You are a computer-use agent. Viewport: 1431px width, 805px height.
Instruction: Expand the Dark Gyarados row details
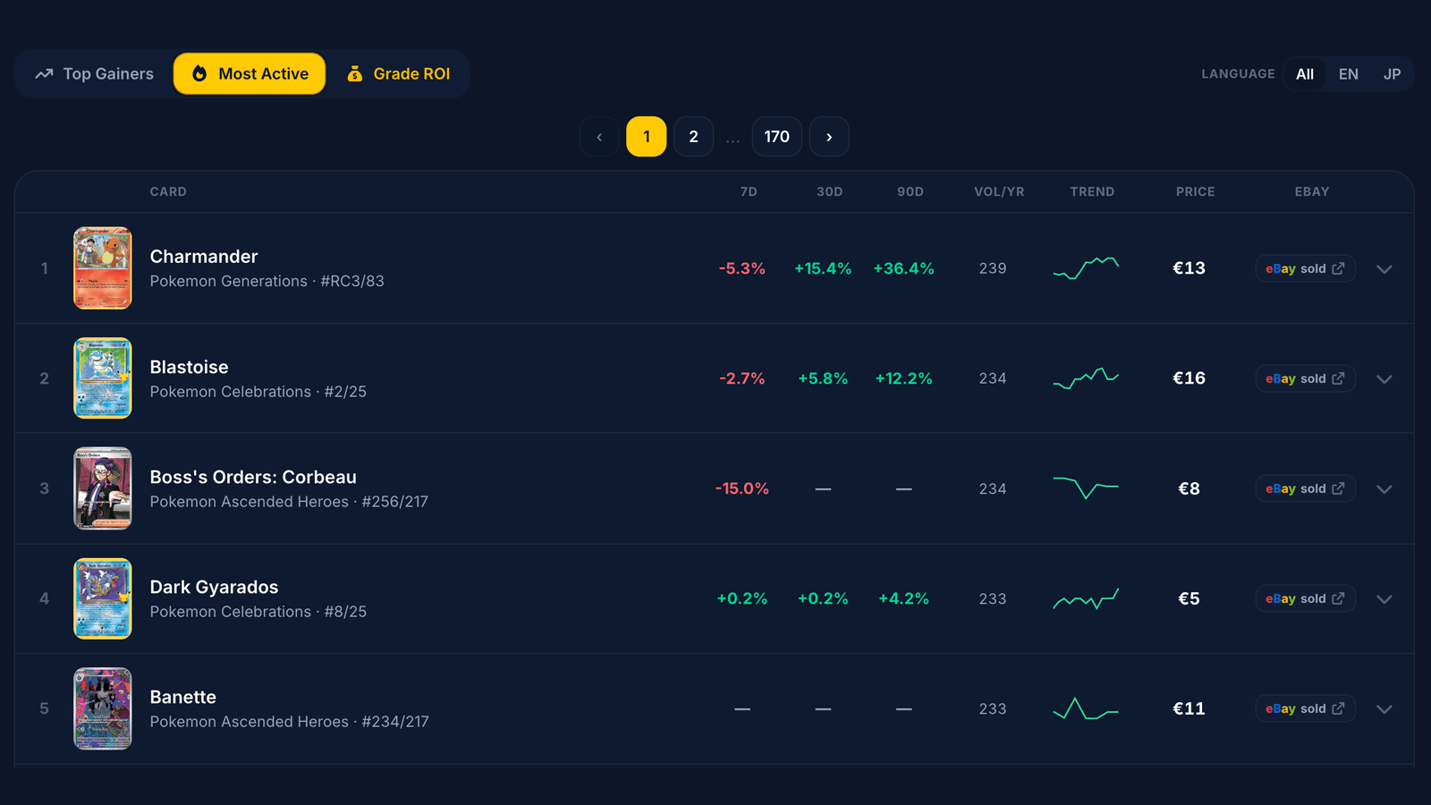pos(1384,599)
